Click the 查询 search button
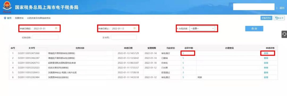Image resolution: width=287 pixels, height=96 pixels. 254,28
